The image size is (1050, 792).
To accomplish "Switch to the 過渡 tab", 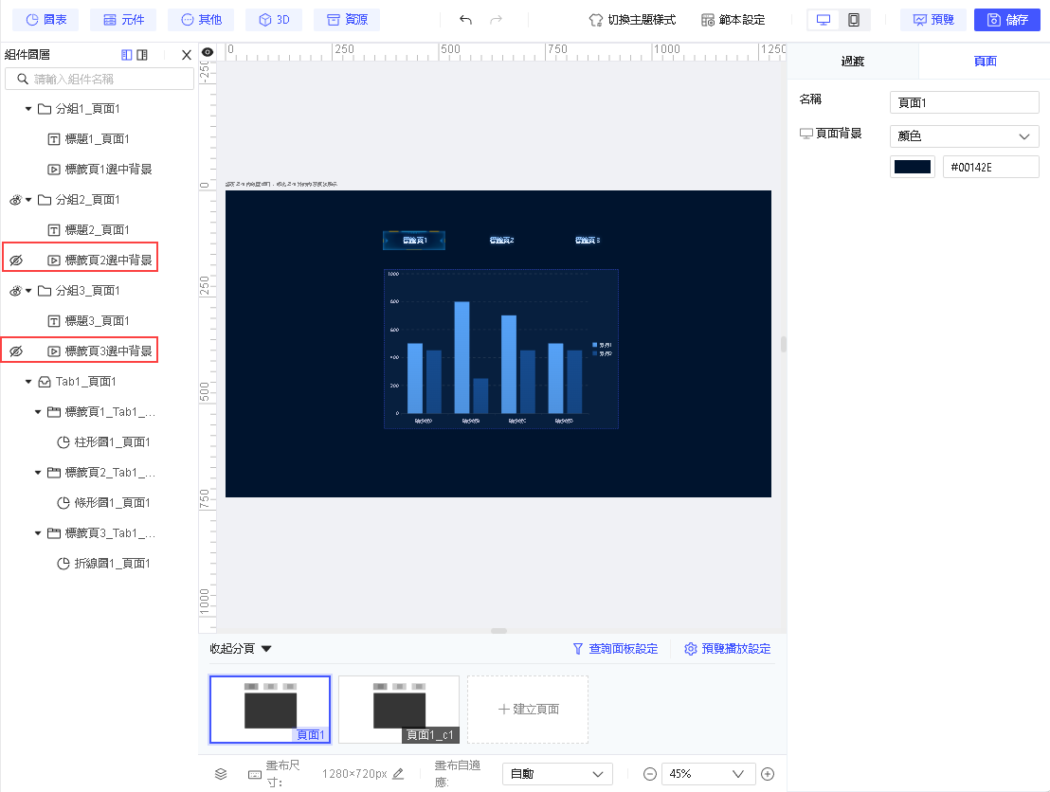I will click(853, 62).
